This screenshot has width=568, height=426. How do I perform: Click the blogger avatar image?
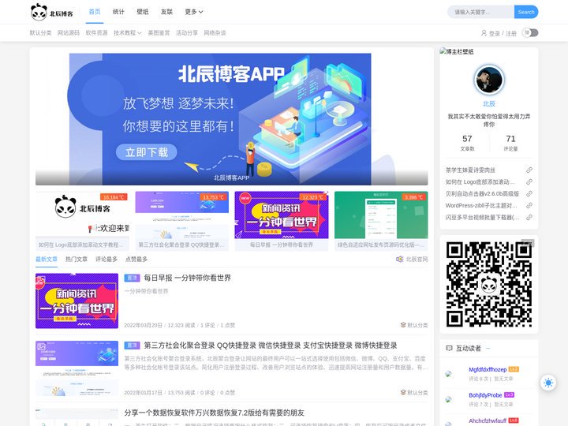coord(489,80)
